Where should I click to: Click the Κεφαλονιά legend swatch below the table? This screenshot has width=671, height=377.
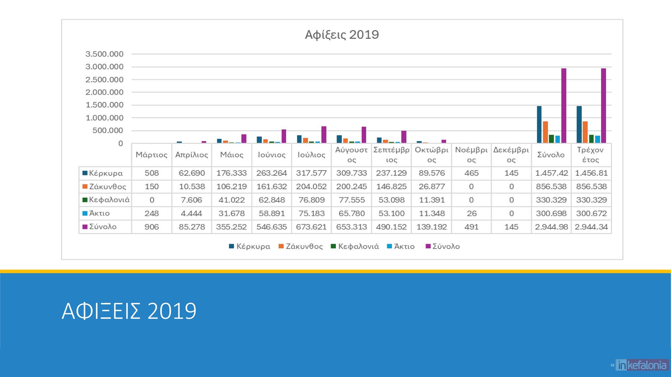pyautogui.click(x=333, y=246)
